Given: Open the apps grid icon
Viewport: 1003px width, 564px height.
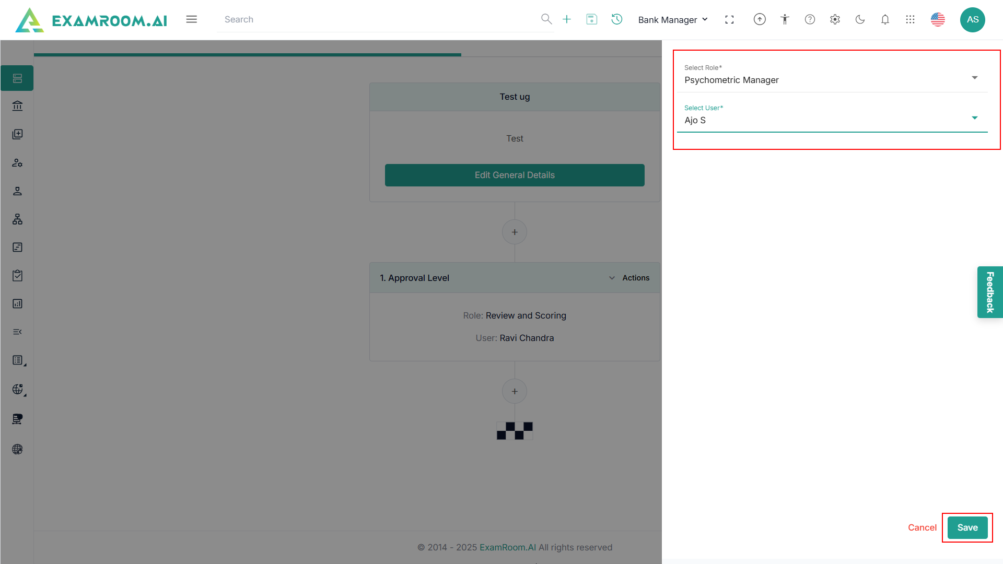Looking at the screenshot, I should click(910, 19).
